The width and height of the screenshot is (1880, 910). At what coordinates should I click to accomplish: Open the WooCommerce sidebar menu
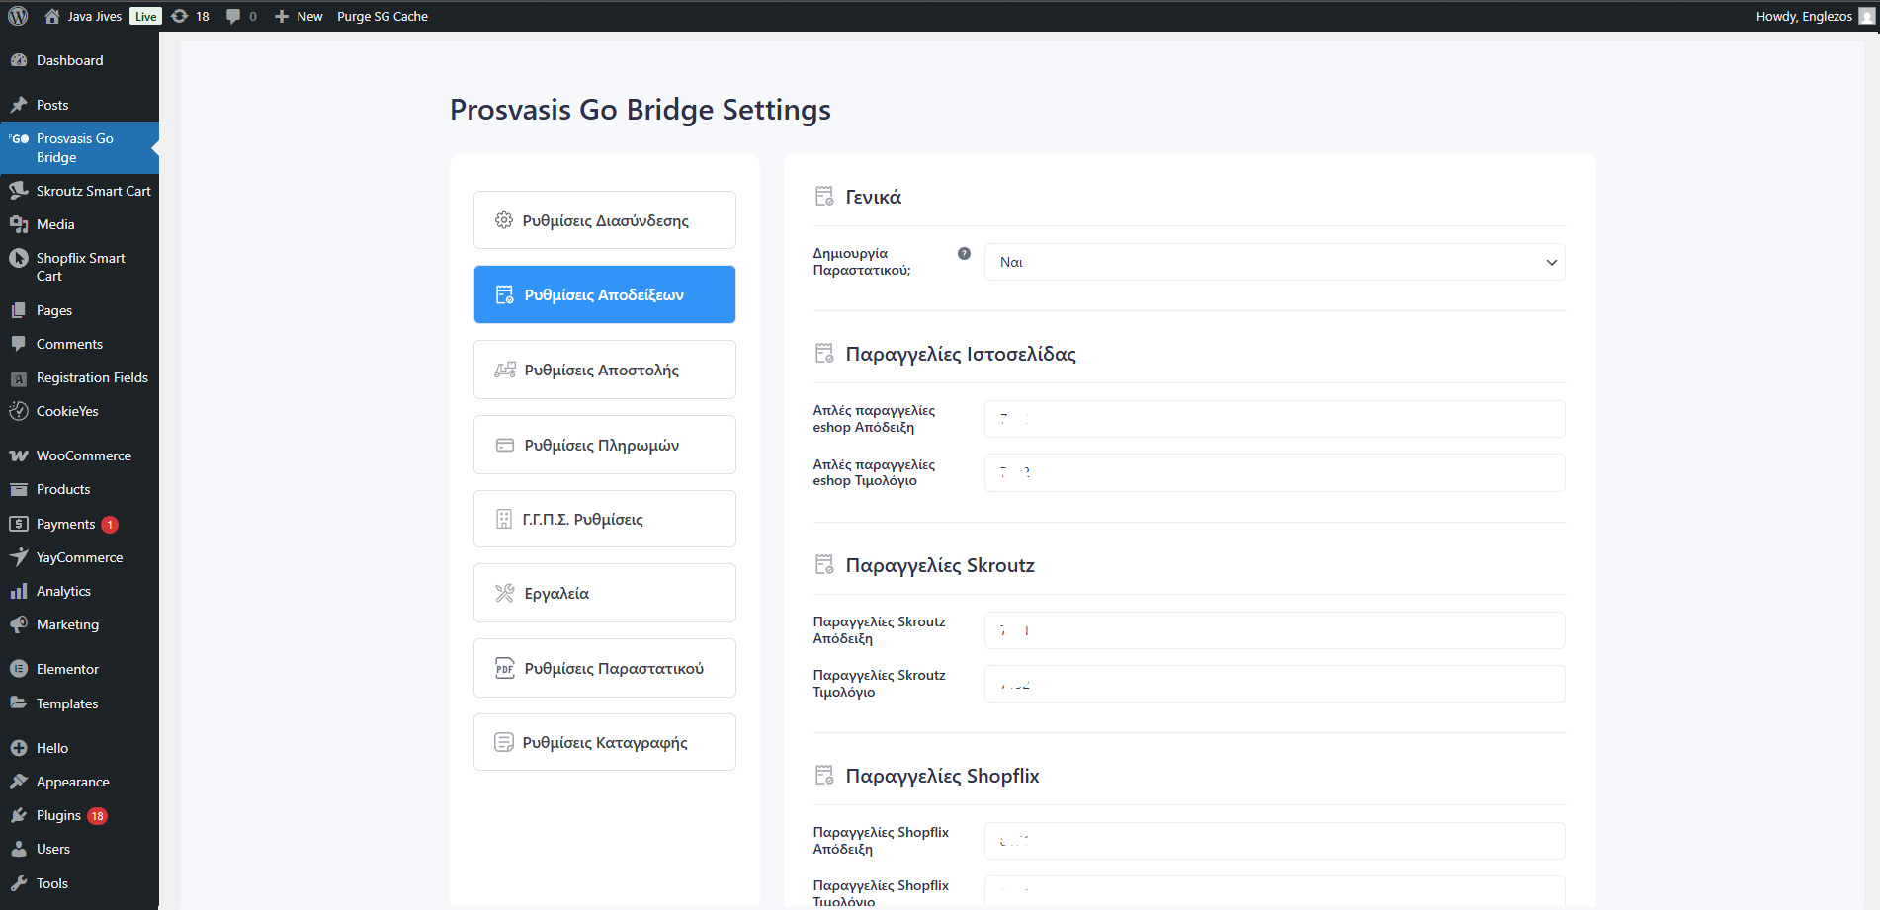point(83,455)
